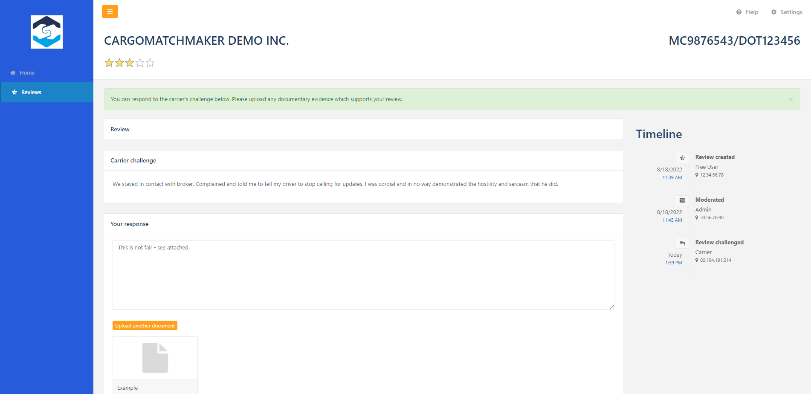The width and height of the screenshot is (811, 394).
Task: Dismiss the green notification banner
Action: pyautogui.click(x=791, y=99)
